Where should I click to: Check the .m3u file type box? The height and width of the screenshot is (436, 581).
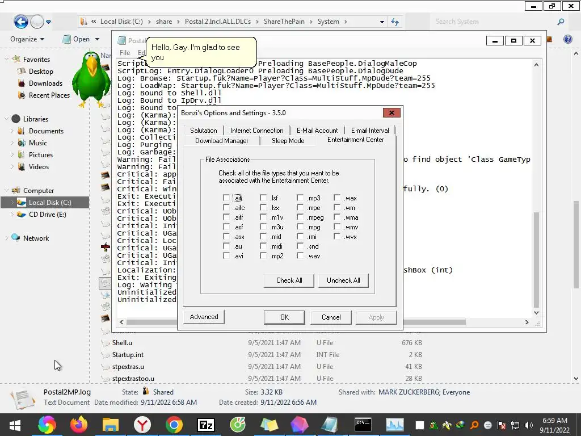(x=263, y=227)
